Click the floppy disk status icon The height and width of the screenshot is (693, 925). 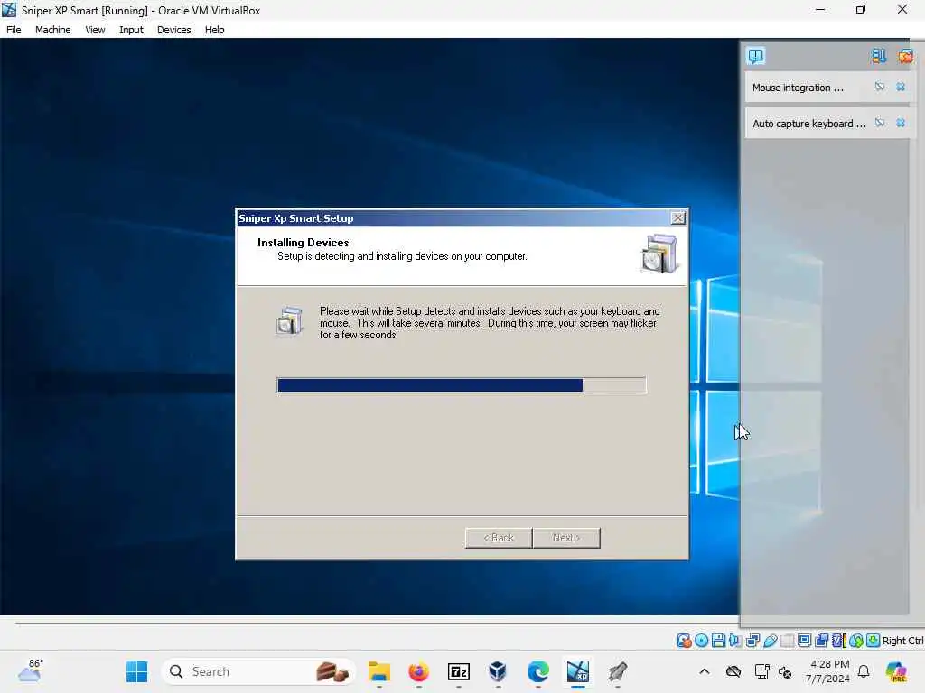(718, 641)
